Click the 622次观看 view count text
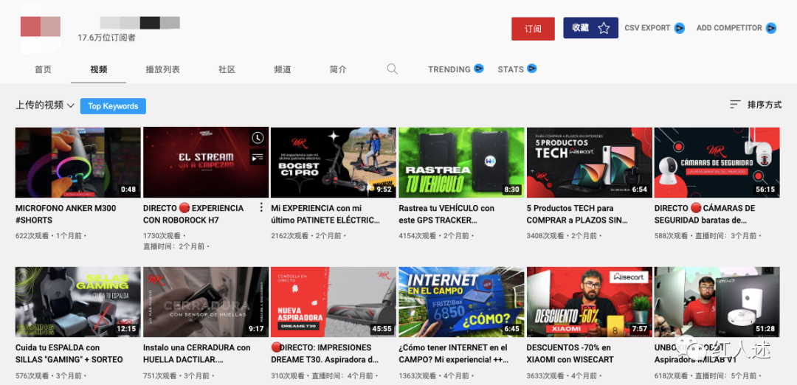Screen dimensions: 797x385 (x=32, y=236)
